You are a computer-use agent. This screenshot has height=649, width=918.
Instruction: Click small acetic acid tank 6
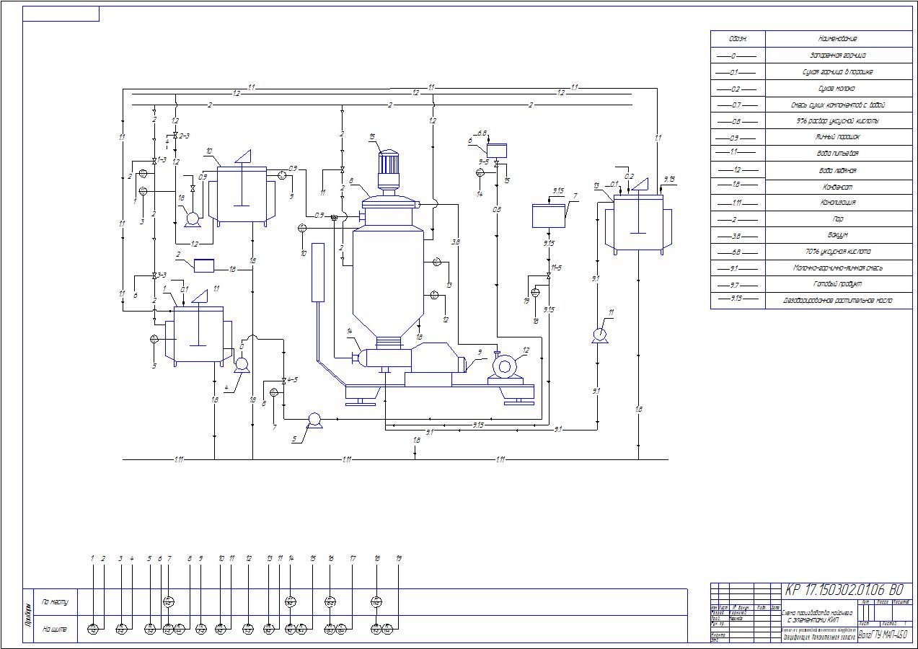click(496, 151)
